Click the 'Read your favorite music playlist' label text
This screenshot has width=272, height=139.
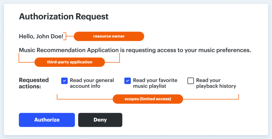tap(155, 83)
